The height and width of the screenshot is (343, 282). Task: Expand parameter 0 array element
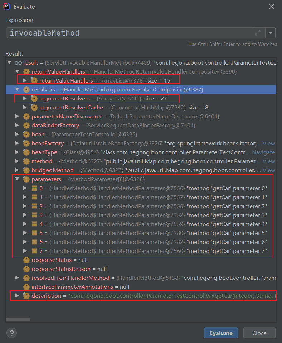tap(25, 188)
